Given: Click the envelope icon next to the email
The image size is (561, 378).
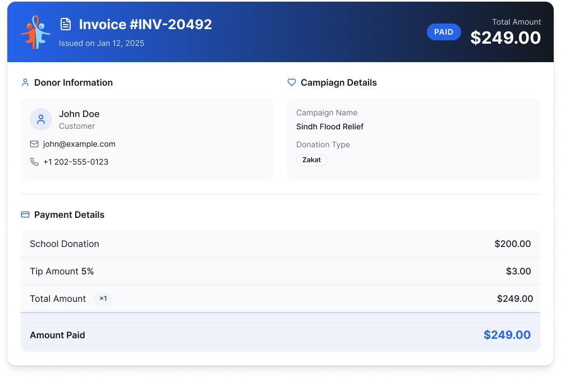Looking at the screenshot, I should click(34, 144).
